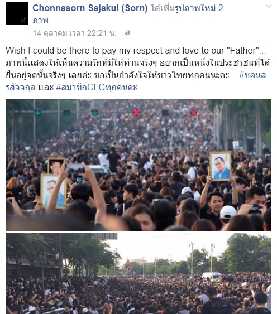Open Chonnasorn Sajakul (Sorn) profile link
Viewport: 277px width, 314px height.
[x=90, y=8]
